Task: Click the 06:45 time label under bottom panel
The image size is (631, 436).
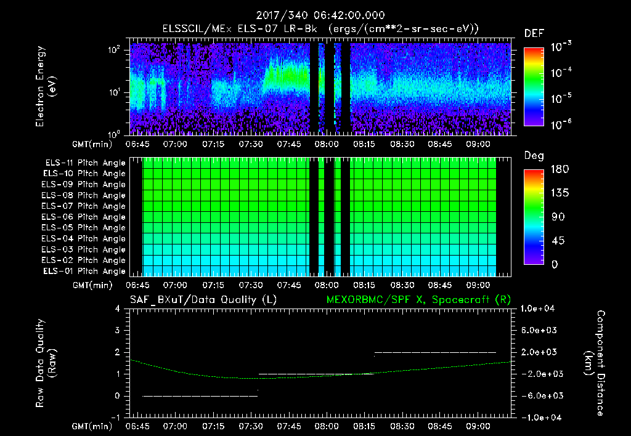Action: pyautogui.click(x=137, y=426)
